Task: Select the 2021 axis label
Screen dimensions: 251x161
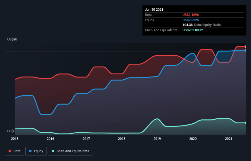Action: coord(229,139)
